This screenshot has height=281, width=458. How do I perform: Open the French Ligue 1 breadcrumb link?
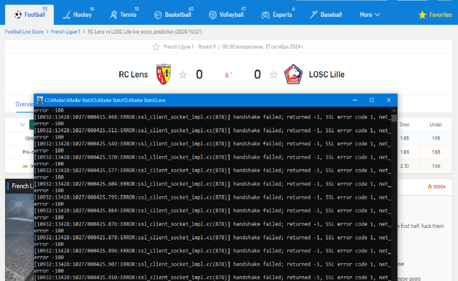coord(66,32)
